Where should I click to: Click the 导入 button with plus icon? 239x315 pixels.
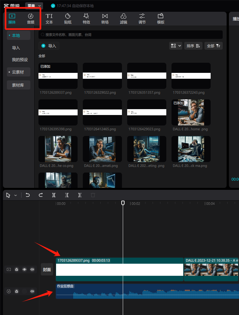(49, 46)
